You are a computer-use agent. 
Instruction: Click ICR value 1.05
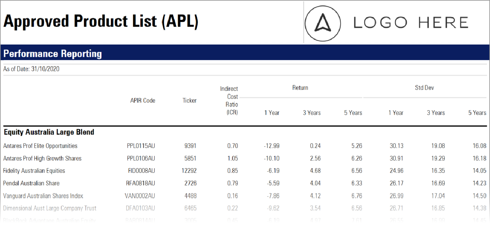pyautogui.click(x=233, y=158)
